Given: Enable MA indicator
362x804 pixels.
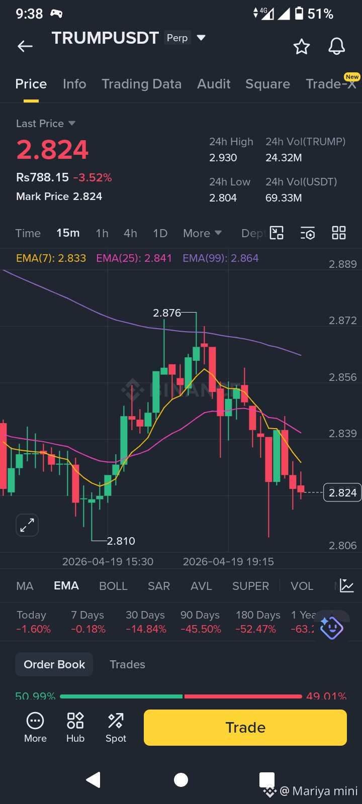Looking at the screenshot, I should coord(25,586).
